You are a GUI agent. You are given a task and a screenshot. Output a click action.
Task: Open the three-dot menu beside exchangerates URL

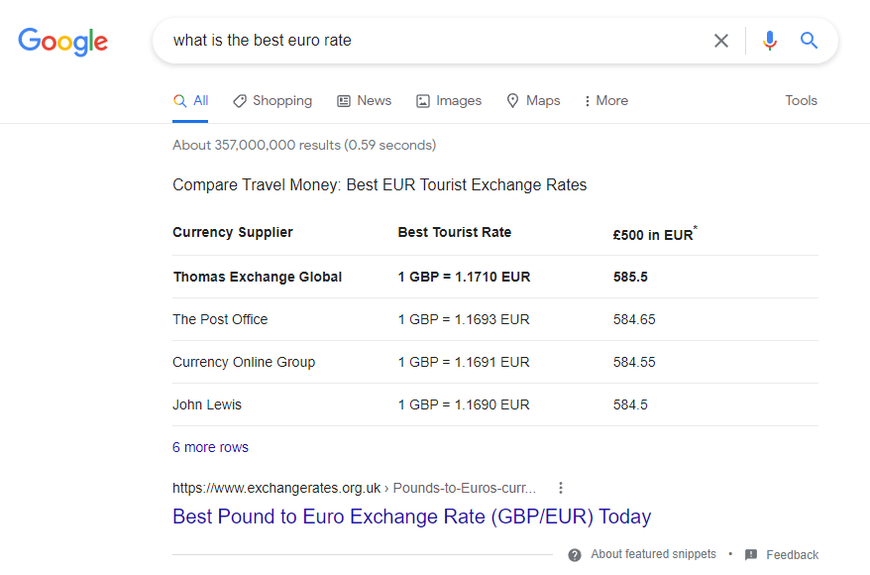561,488
